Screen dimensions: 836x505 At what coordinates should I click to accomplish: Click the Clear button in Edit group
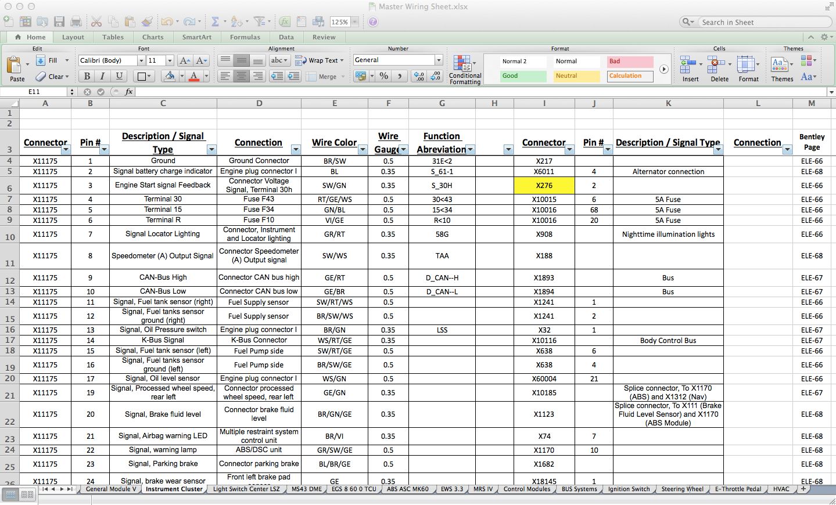[x=52, y=77]
